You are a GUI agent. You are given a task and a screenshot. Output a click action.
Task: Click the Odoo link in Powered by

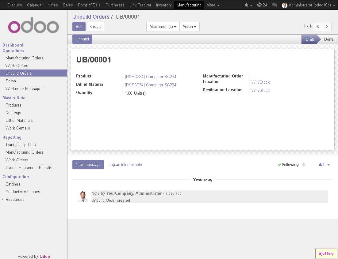point(44,256)
